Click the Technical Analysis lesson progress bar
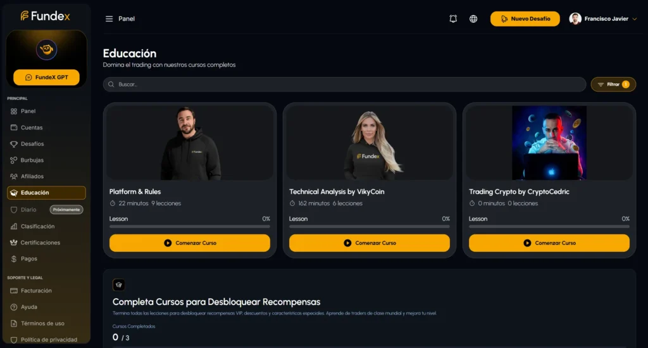This screenshot has height=348, width=648. coord(370,226)
